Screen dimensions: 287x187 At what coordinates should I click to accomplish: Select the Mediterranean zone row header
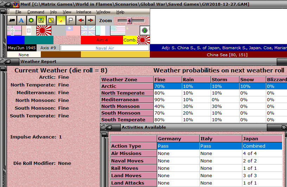[x=127, y=99]
